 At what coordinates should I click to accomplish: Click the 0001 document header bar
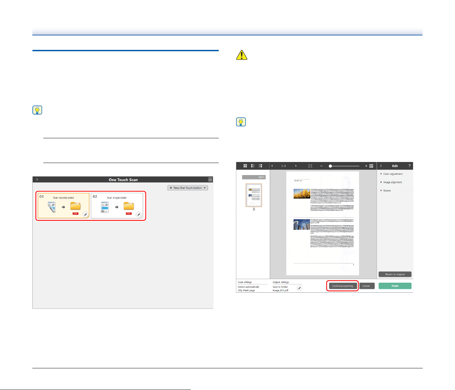point(254,177)
